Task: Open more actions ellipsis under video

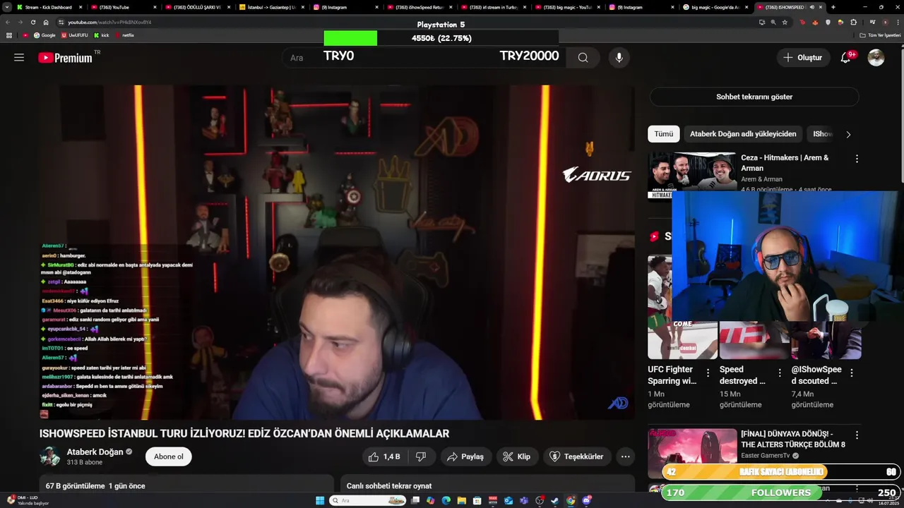Action: point(625,456)
